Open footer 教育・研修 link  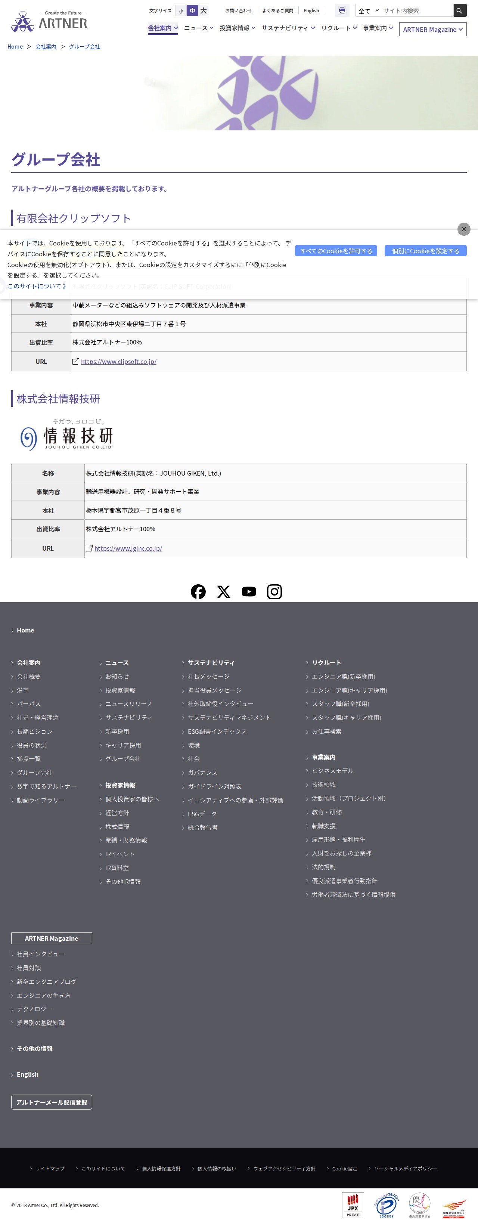point(327,812)
